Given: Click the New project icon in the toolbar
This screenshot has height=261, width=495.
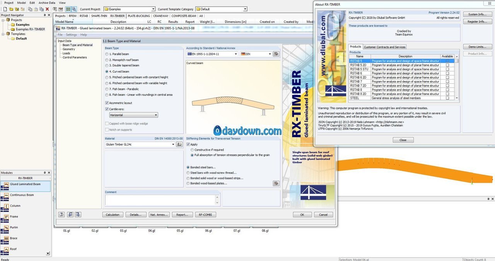Looking at the screenshot, I should (5, 9).
